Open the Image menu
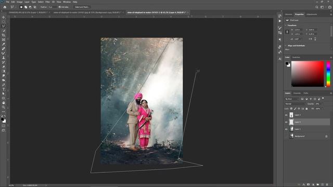Viewport: 333px width, 187px height. pos(20,2)
